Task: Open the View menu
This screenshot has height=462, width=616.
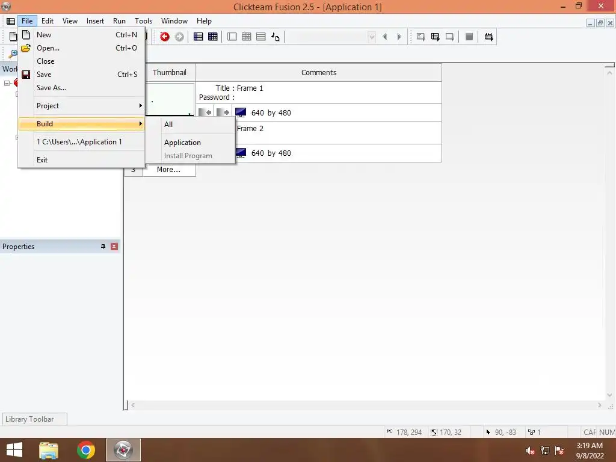Action: (70, 21)
